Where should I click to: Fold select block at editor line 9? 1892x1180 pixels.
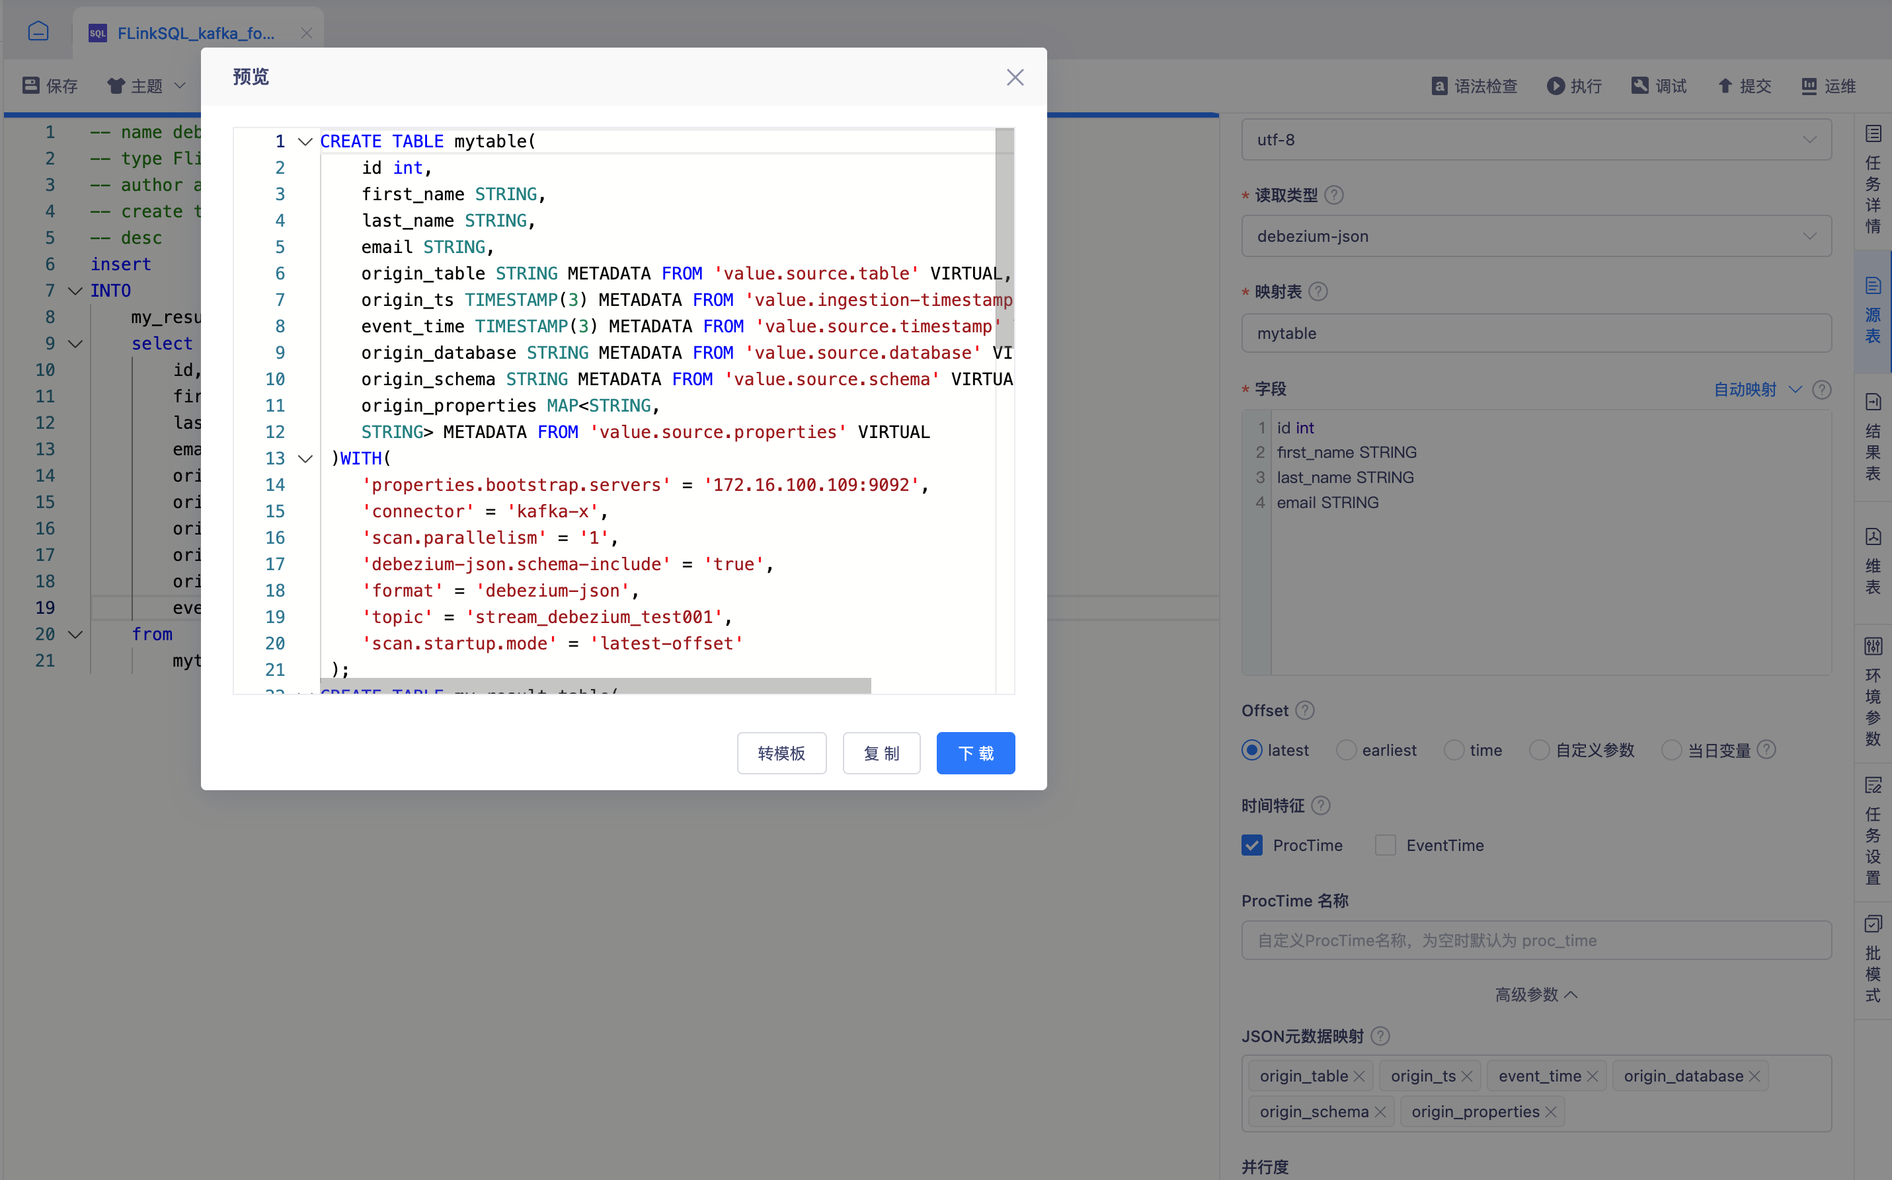coord(76,344)
